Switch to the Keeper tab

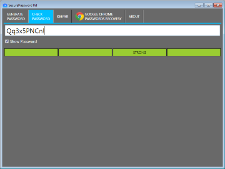coord(62,16)
